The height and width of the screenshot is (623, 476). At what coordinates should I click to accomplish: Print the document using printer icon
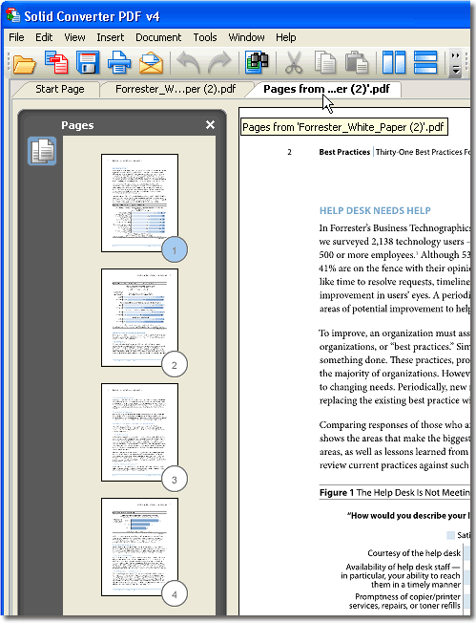[119, 62]
